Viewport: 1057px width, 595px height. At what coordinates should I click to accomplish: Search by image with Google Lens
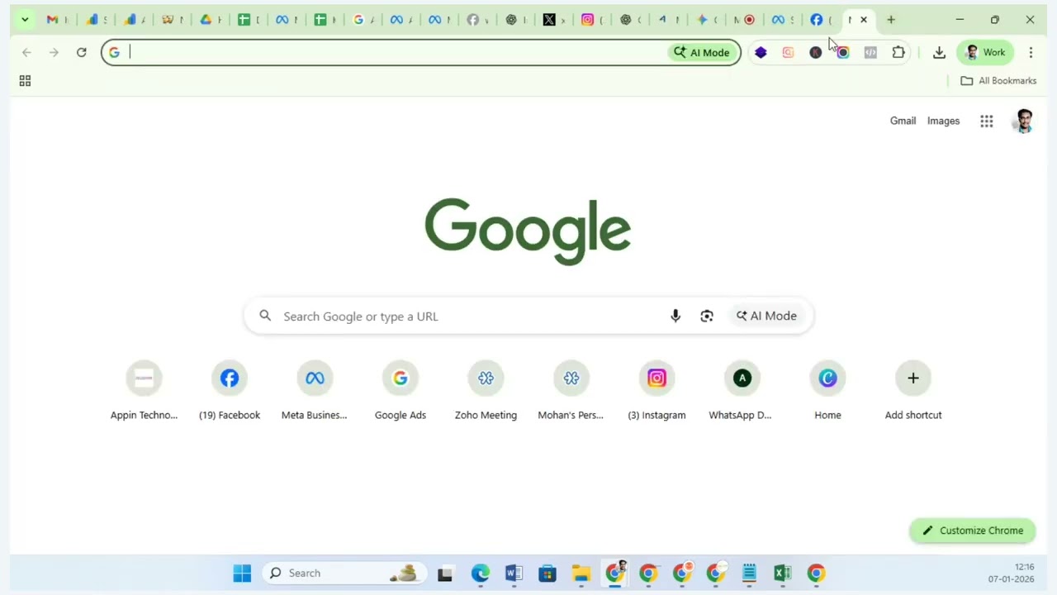tap(707, 316)
